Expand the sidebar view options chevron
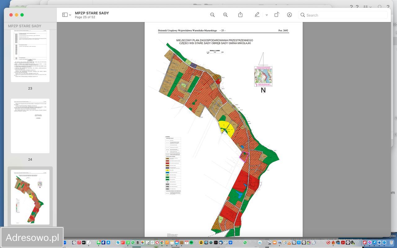Viewport: 397px width, 248px height. 70,15
